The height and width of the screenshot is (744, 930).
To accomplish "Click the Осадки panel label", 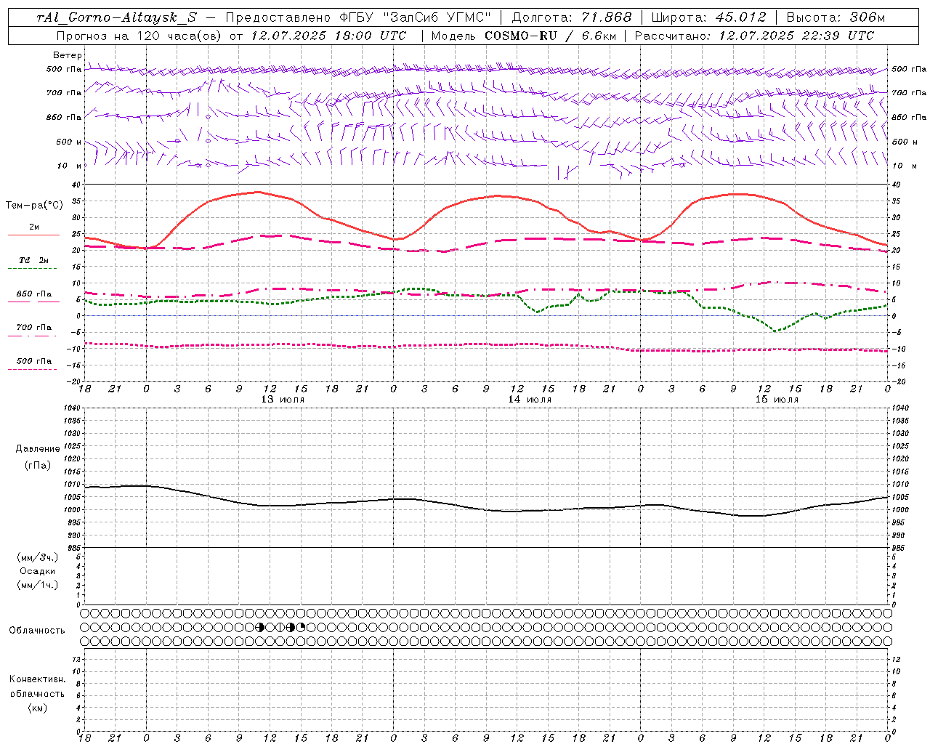I will [x=38, y=571].
